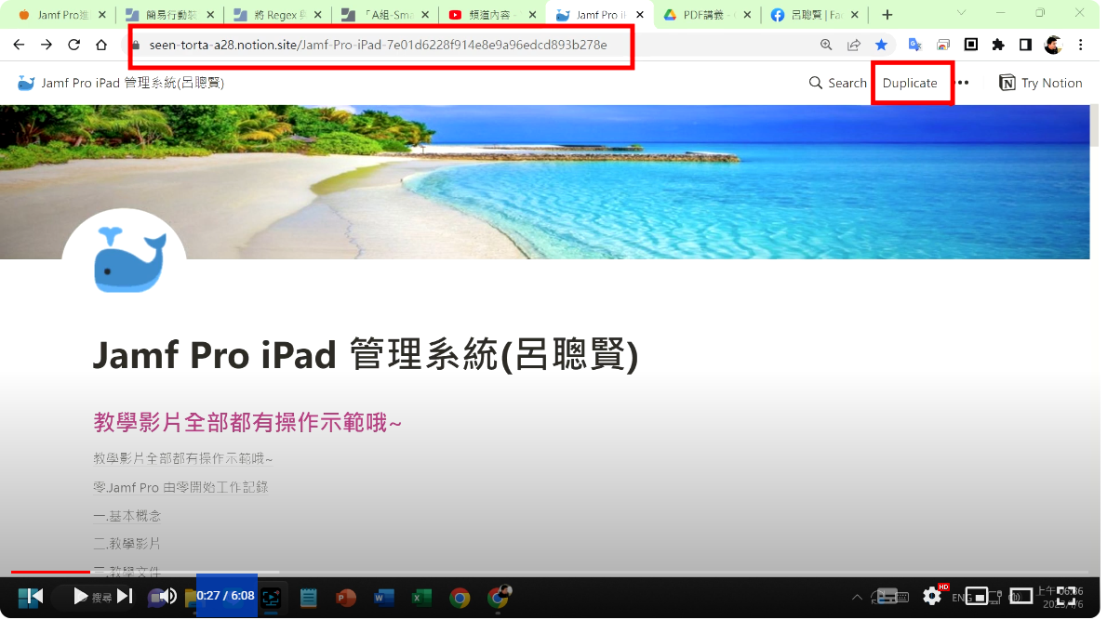This screenshot has height=620, width=1107.
Task: Open the screen recorder taskbar icon
Action: click(x=271, y=599)
